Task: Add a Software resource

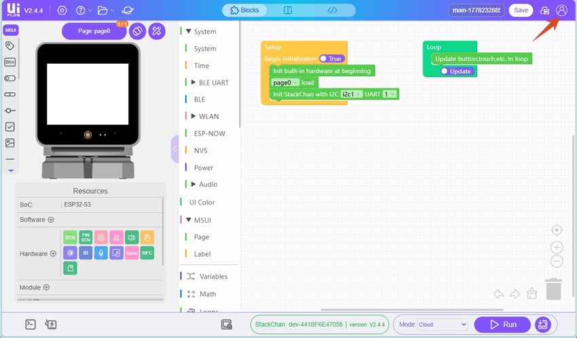Action: 51,219
